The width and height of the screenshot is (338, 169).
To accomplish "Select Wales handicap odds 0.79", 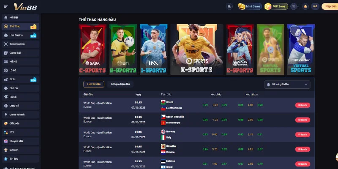I will click(205, 105).
